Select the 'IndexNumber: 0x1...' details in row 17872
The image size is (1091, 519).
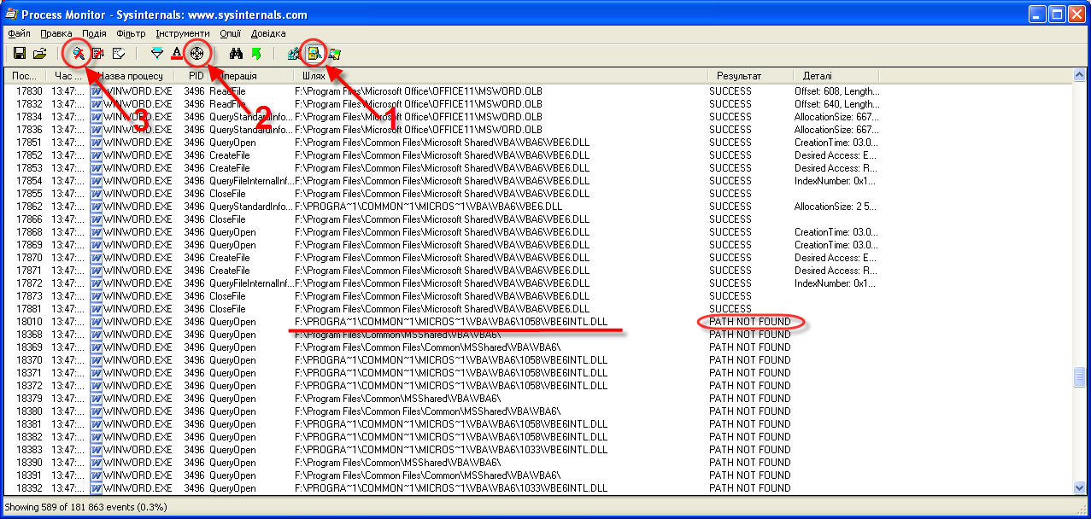pos(836,283)
